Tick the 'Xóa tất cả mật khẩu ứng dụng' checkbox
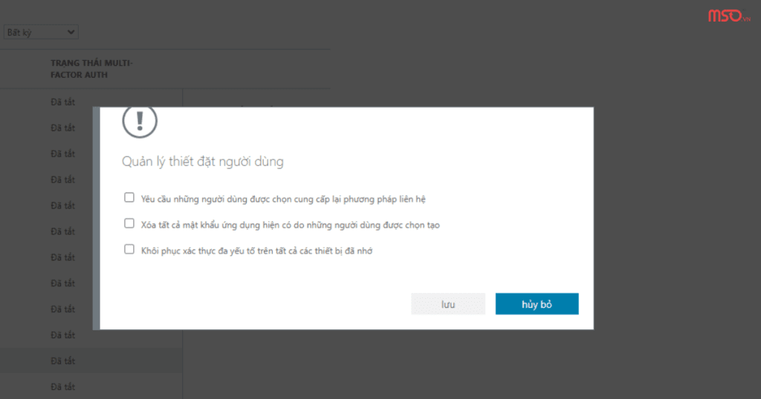The width and height of the screenshot is (761, 399). 129,223
